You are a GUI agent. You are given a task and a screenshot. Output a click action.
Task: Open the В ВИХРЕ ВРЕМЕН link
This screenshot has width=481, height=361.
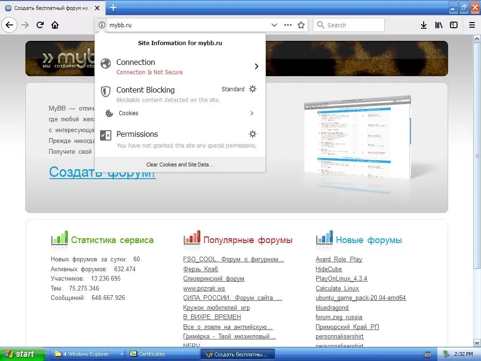point(212,317)
